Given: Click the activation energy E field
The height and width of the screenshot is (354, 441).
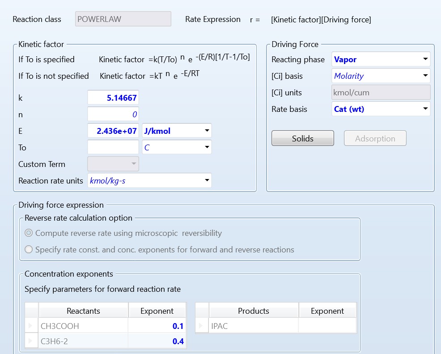Looking at the screenshot, I should coord(113,131).
